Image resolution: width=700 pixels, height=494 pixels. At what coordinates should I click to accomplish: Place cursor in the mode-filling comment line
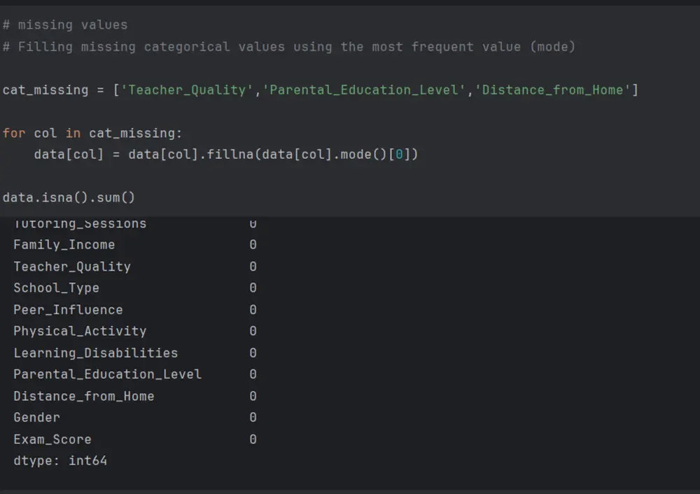pyautogui.click(x=288, y=47)
